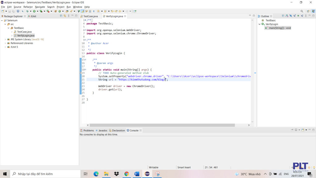Open the Run button dropdown arrow

click(x=37, y=11)
